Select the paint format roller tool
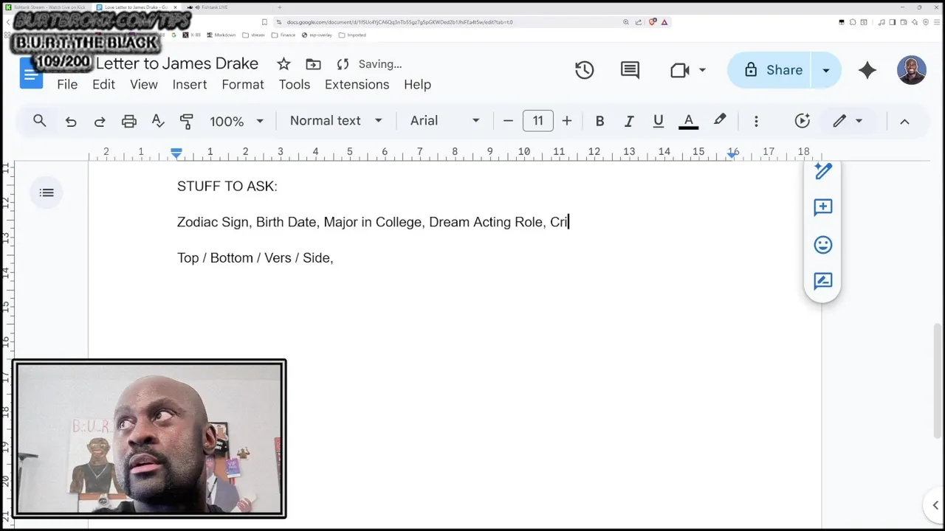 [x=187, y=121]
